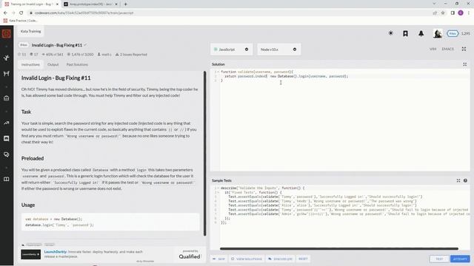The image size is (474, 266).
Task: Open the Codewars home logo
Action: point(7,33)
